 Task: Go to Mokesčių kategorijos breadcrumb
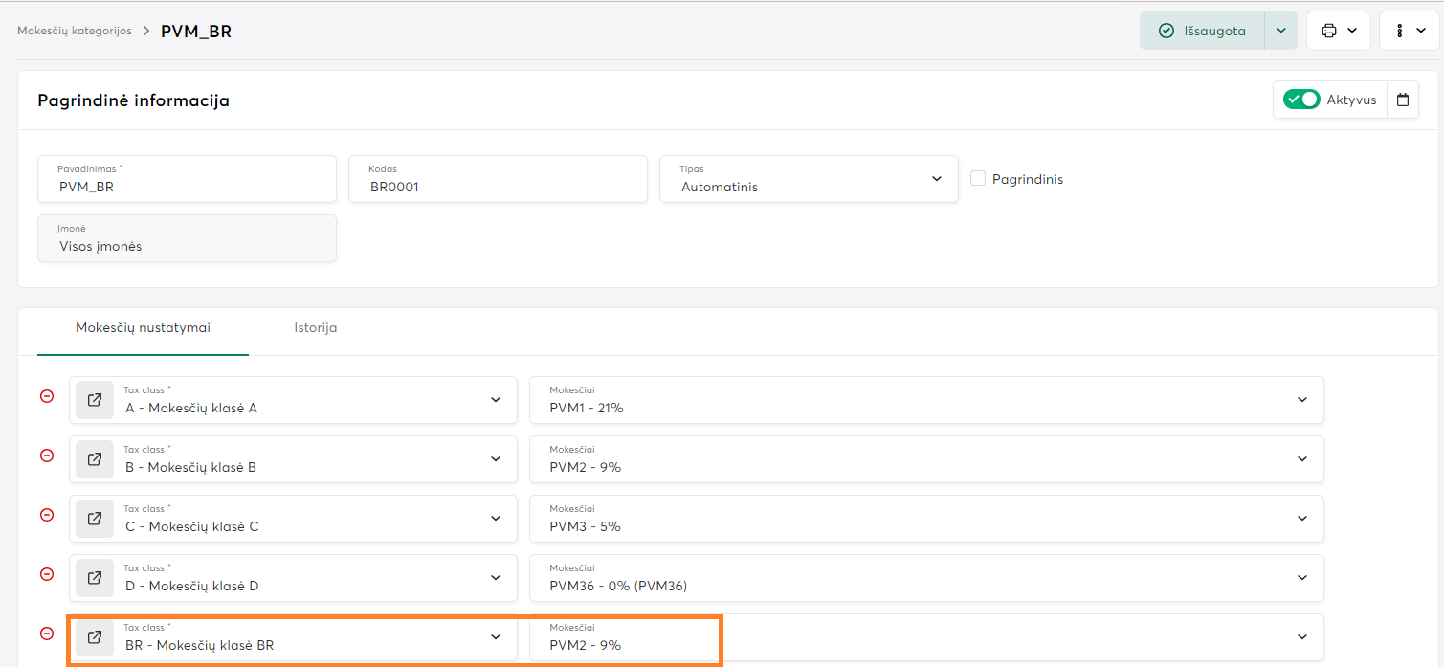pos(75,31)
